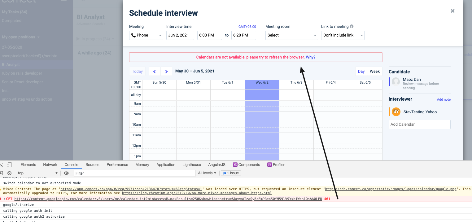This screenshot has width=472, height=222.
Task: Click the Today calendar button
Action: coord(137,71)
